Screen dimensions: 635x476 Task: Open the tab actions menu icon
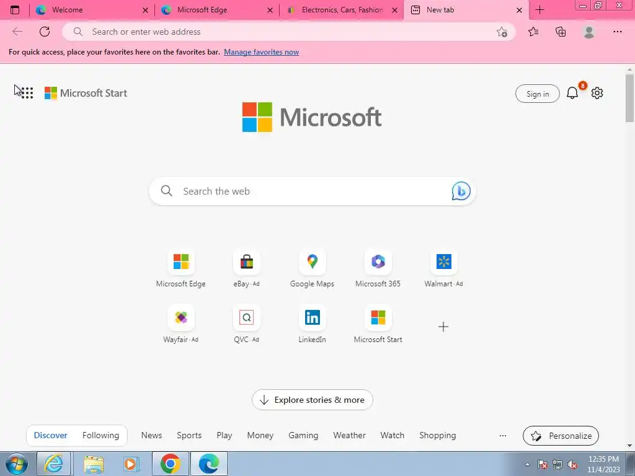pos(15,10)
